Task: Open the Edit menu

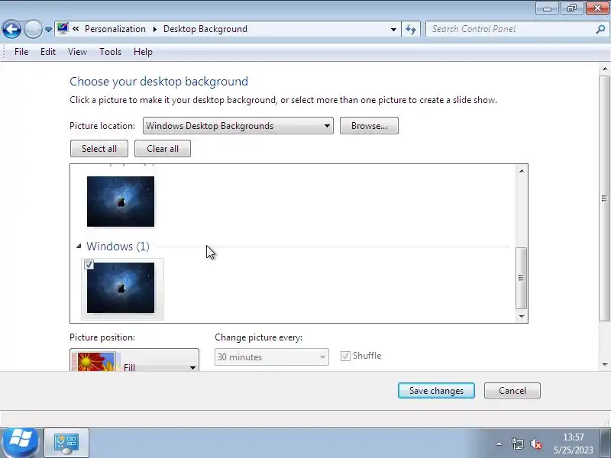Action: point(48,52)
